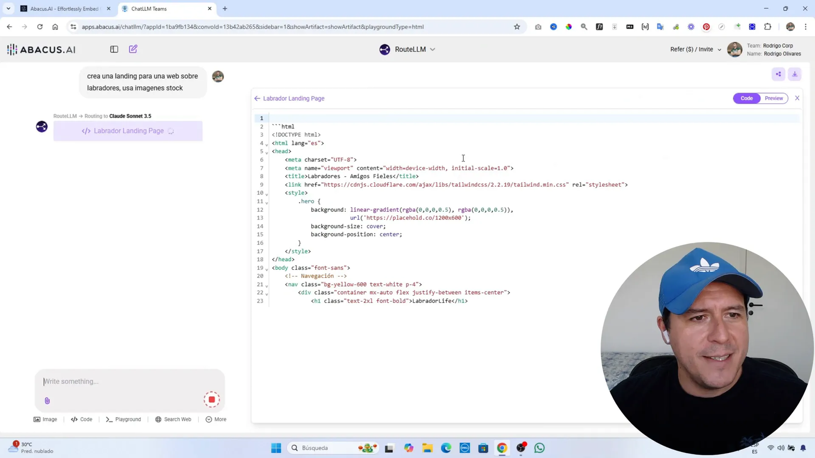Go back using the Labrador Landing Page arrow
815x458 pixels.
pos(257,98)
